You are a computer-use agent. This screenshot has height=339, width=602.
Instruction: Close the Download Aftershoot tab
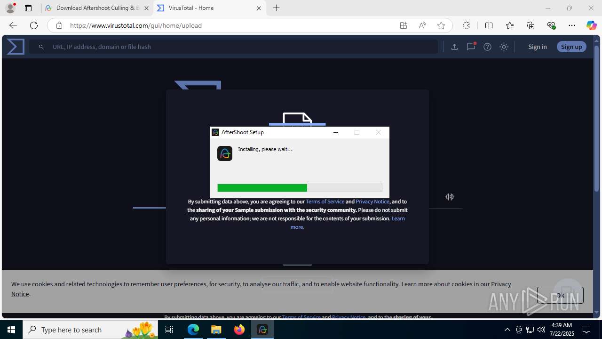tap(146, 8)
